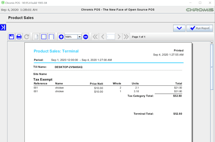Expand filter panel with blue chevron button
Screen dimensions: 215x142
pos(179,28)
